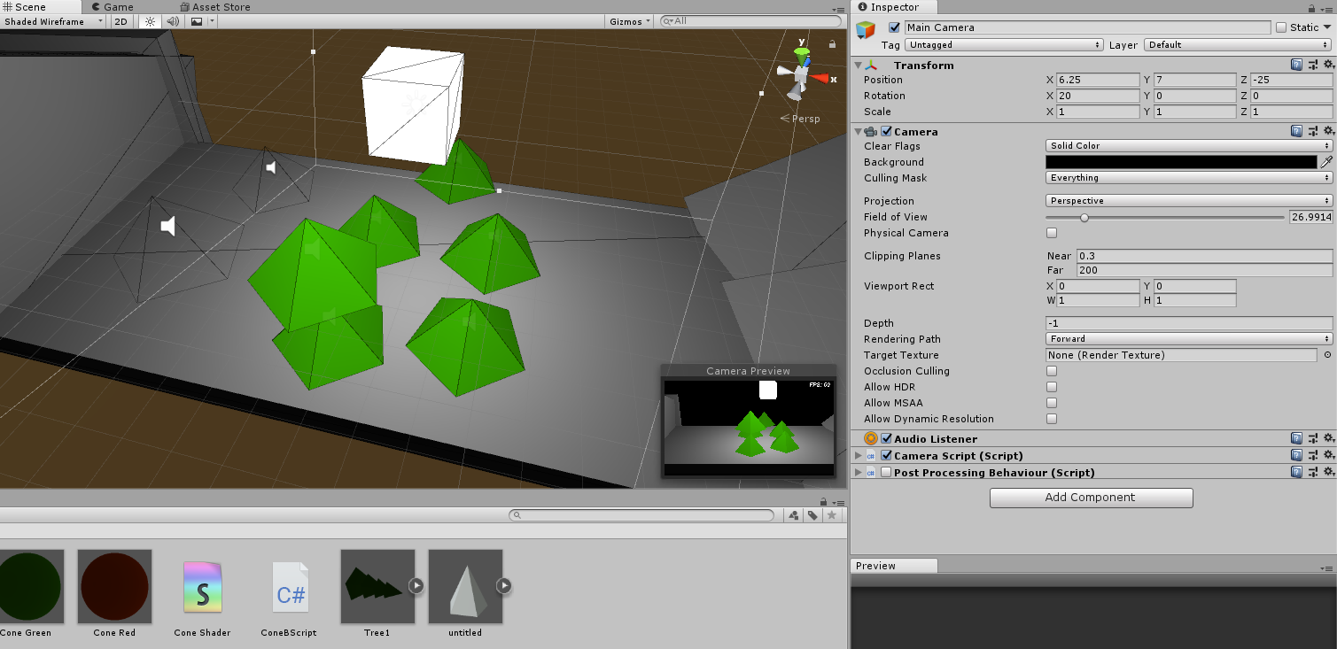The image size is (1337, 649).
Task: Open Transform preset selector icon
Action: (x=1312, y=65)
